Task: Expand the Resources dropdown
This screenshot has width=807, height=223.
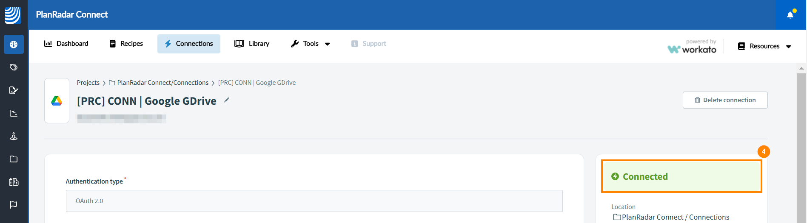Action: tap(764, 46)
